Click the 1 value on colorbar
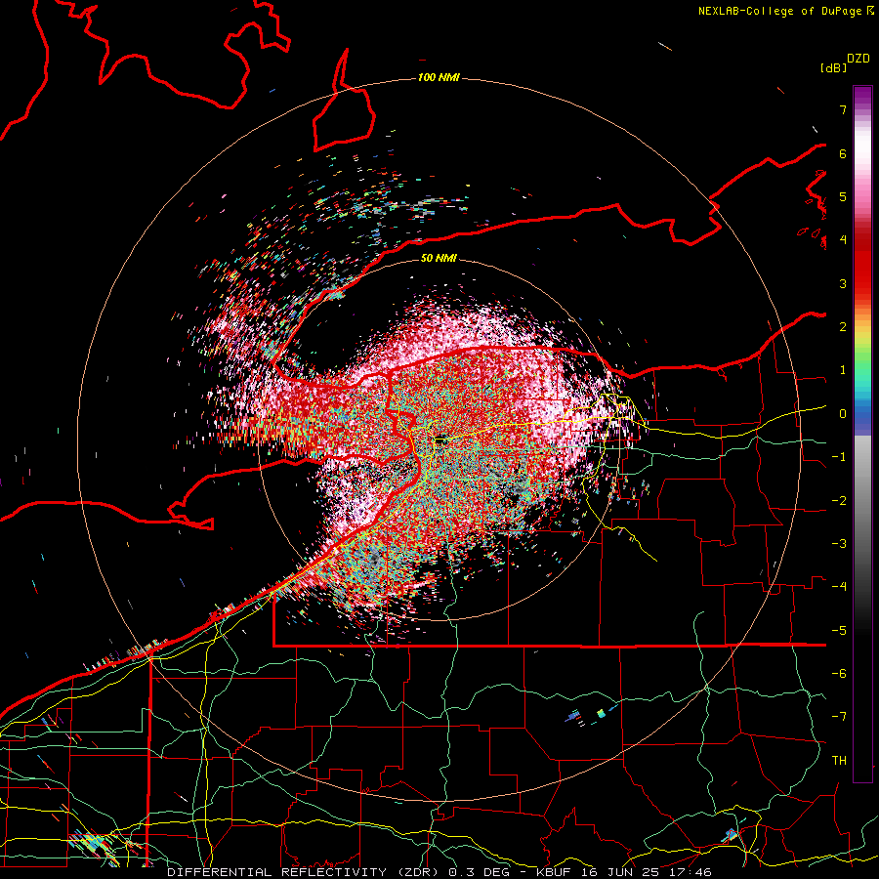 (843, 370)
